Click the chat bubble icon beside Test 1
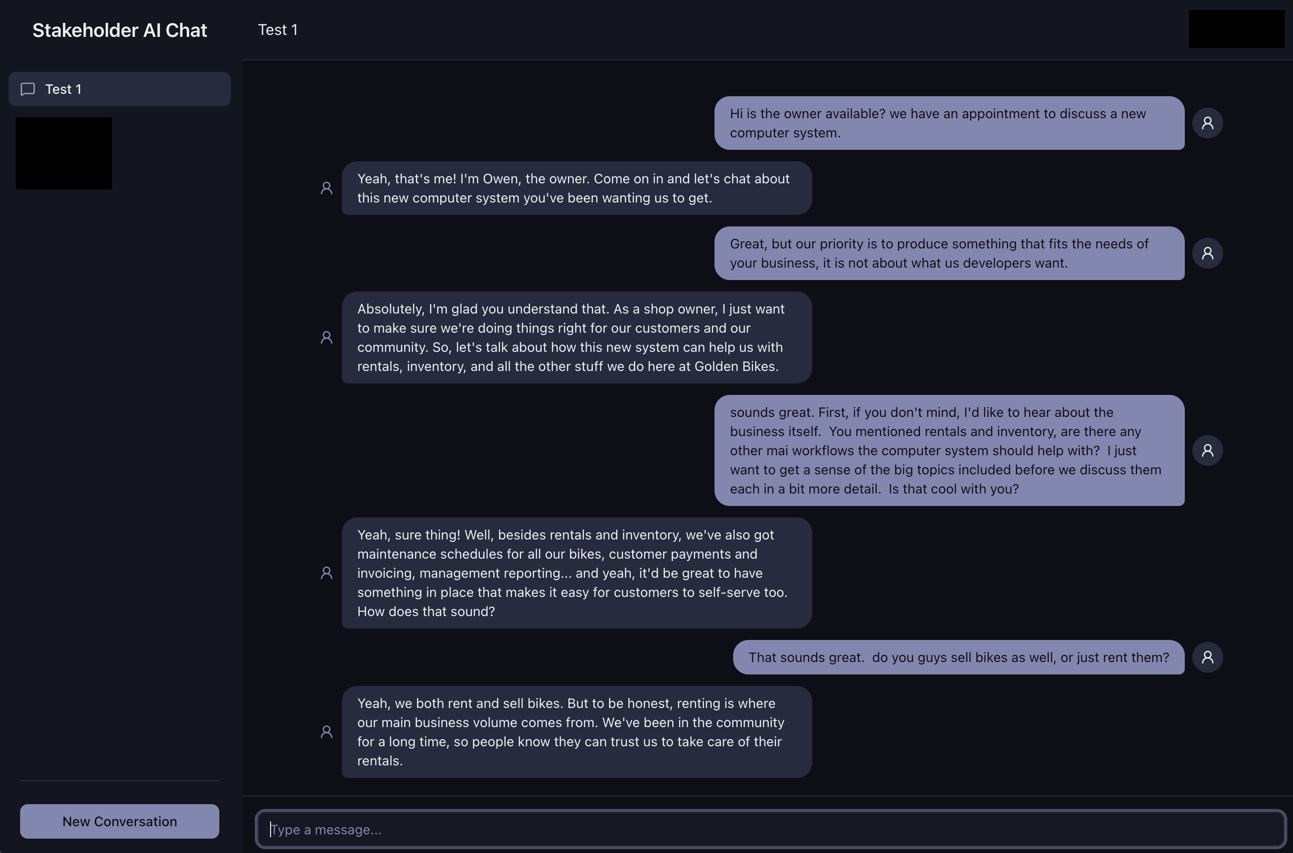 tap(28, 89)
